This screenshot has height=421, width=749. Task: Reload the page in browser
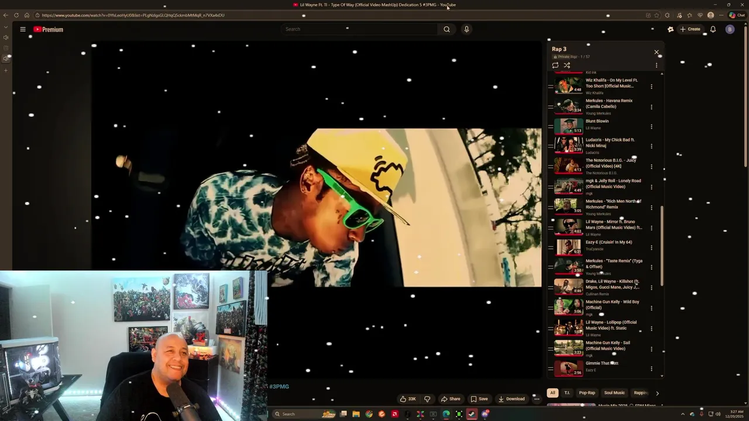[x=16, y=15]
